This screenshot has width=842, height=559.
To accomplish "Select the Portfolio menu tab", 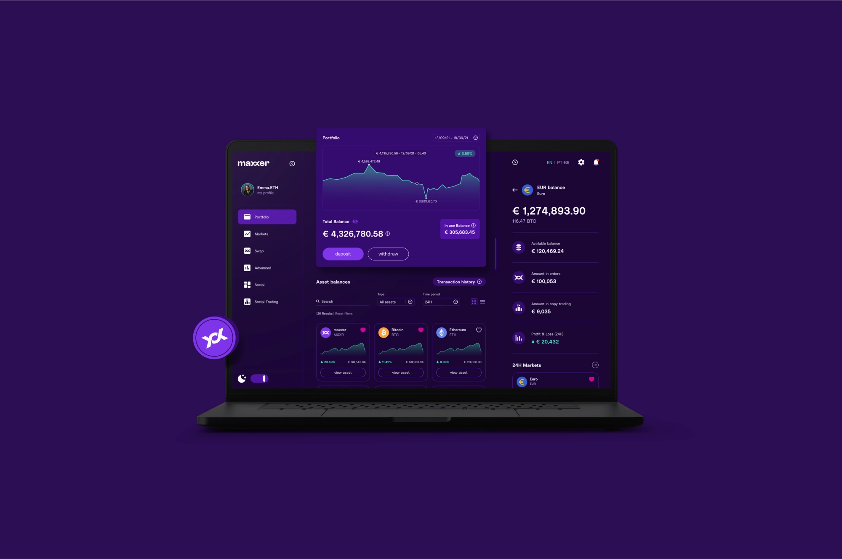I will click(267, 216).
